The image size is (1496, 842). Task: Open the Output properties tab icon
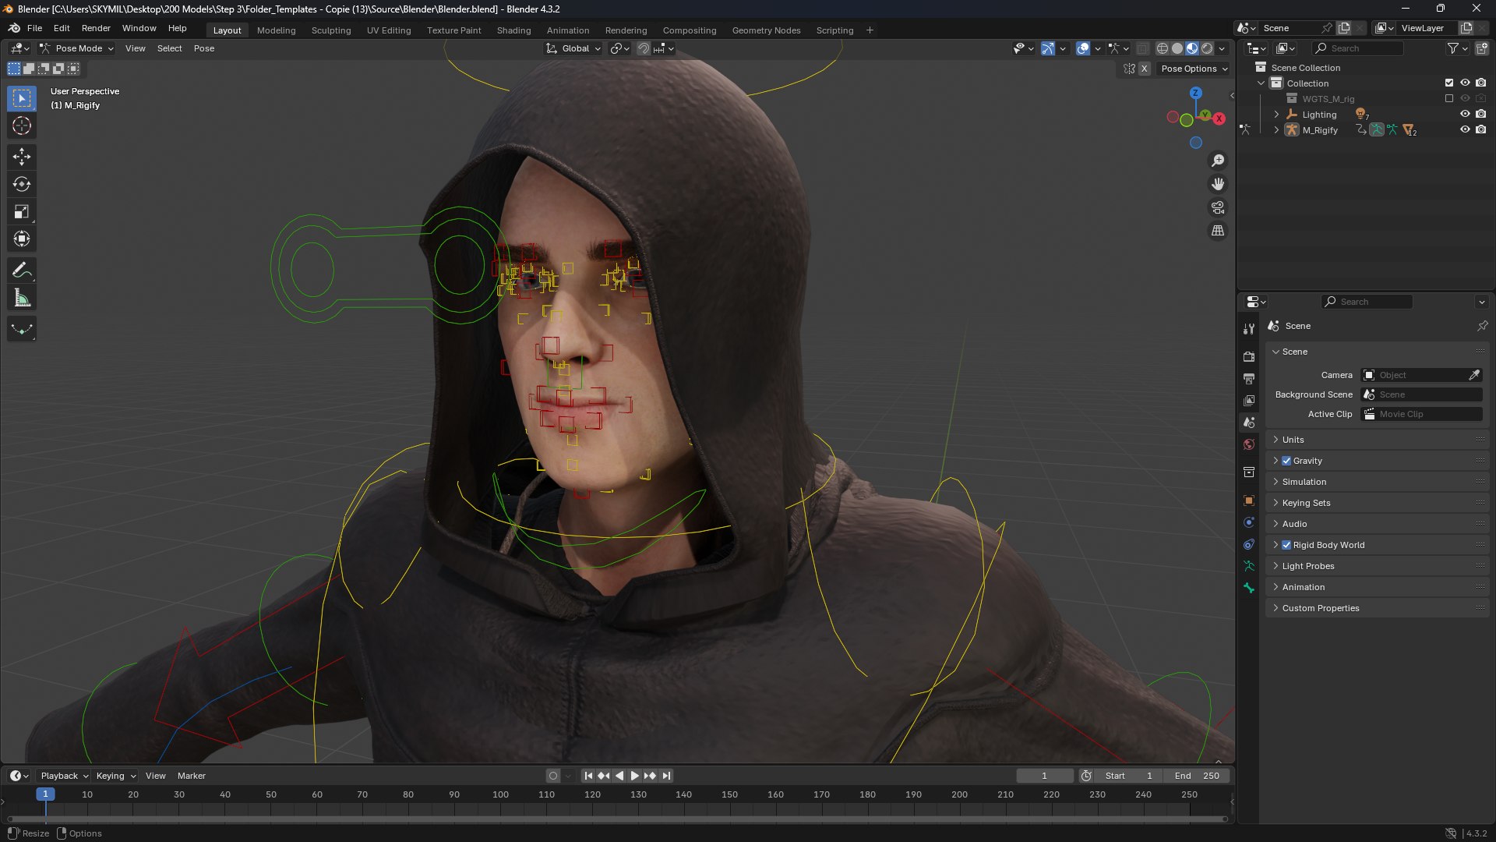coord(1249,378)
